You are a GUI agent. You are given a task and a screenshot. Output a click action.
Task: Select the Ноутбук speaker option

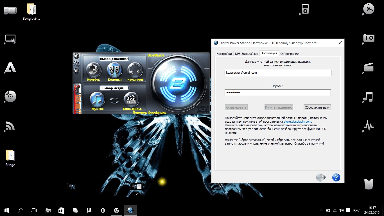[x=94, y=70]
